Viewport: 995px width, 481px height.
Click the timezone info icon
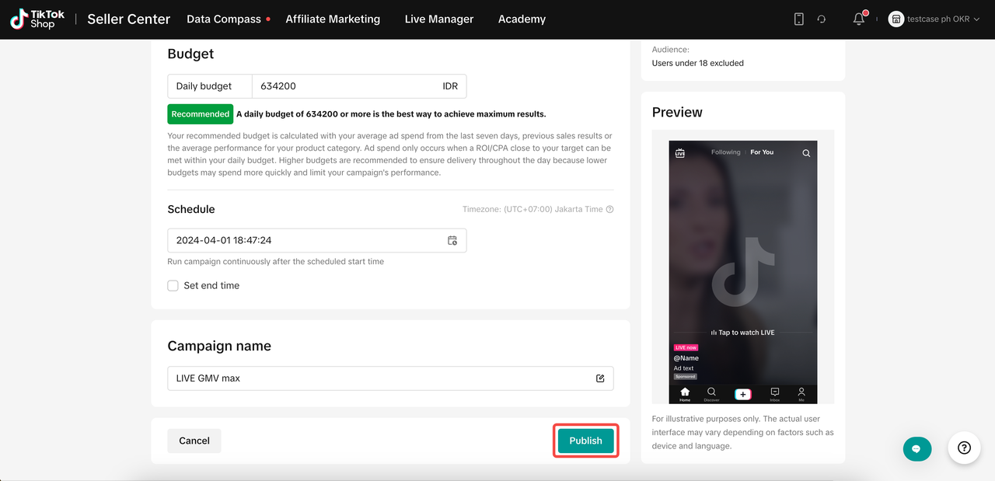tap(610, 209)
